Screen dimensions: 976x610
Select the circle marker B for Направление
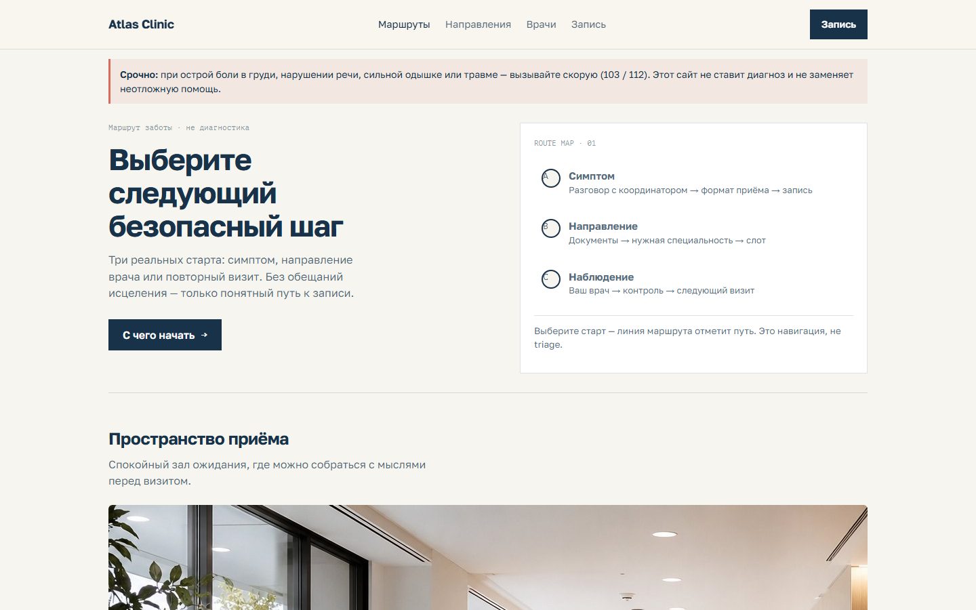[551, 228]
